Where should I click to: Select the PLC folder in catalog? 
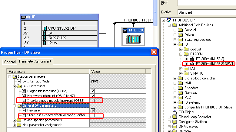click(x=188, y=98)
